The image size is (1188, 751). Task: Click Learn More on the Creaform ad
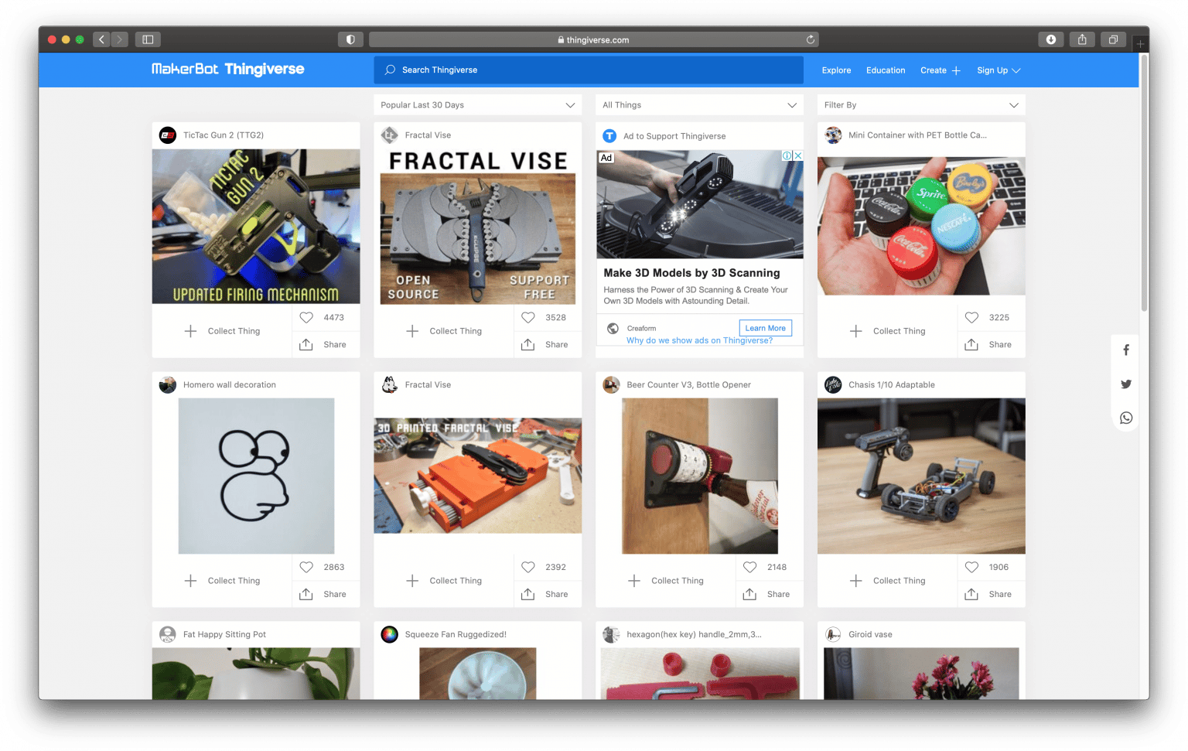[x=766, y=328]
